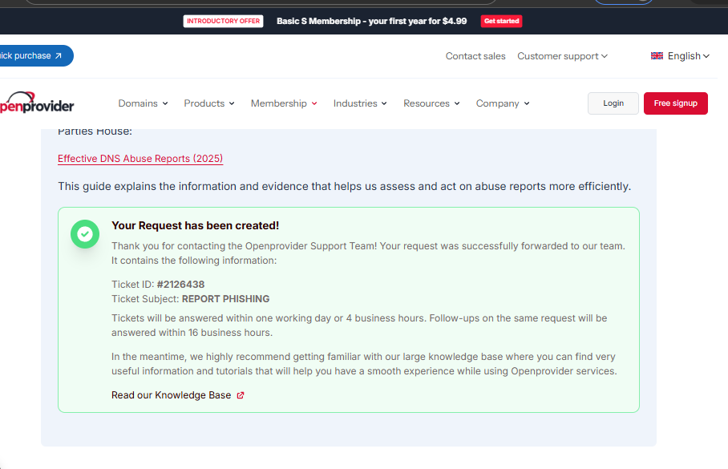The height and width of the screenshot is (469, 728).
Task: Click the INTRODUCTORY OFFER badge
Action: click(224, 21)
